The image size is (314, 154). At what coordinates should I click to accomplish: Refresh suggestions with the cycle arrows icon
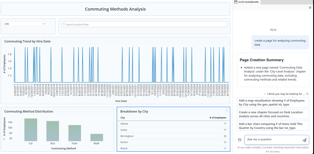coord(307,94)
